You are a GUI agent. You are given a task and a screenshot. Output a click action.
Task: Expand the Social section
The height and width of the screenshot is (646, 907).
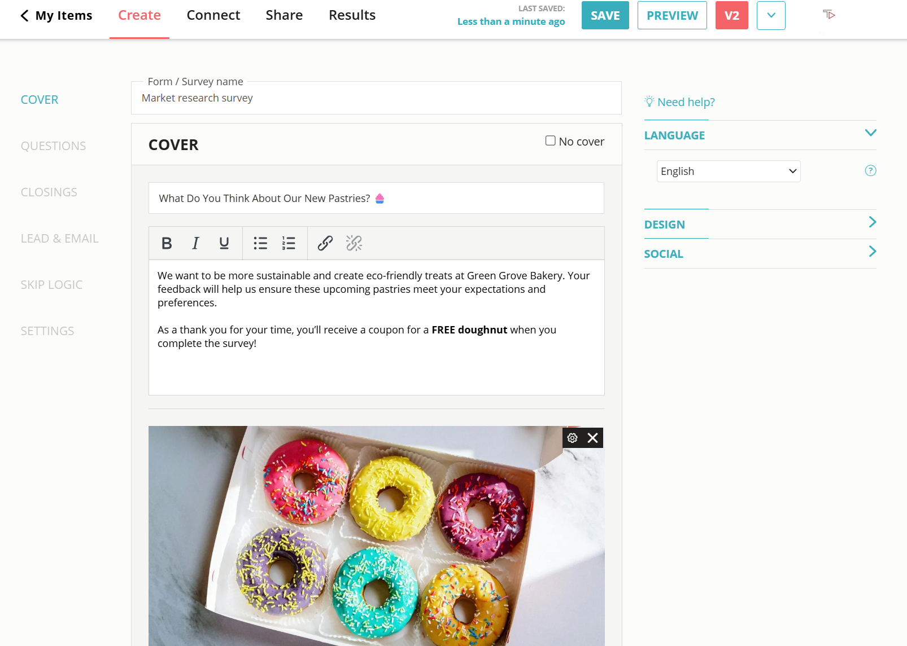pos(760,253)
